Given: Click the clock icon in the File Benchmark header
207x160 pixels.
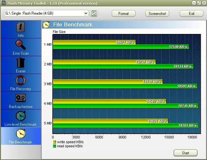Looking at the screenshot, I should coord(46,24).
